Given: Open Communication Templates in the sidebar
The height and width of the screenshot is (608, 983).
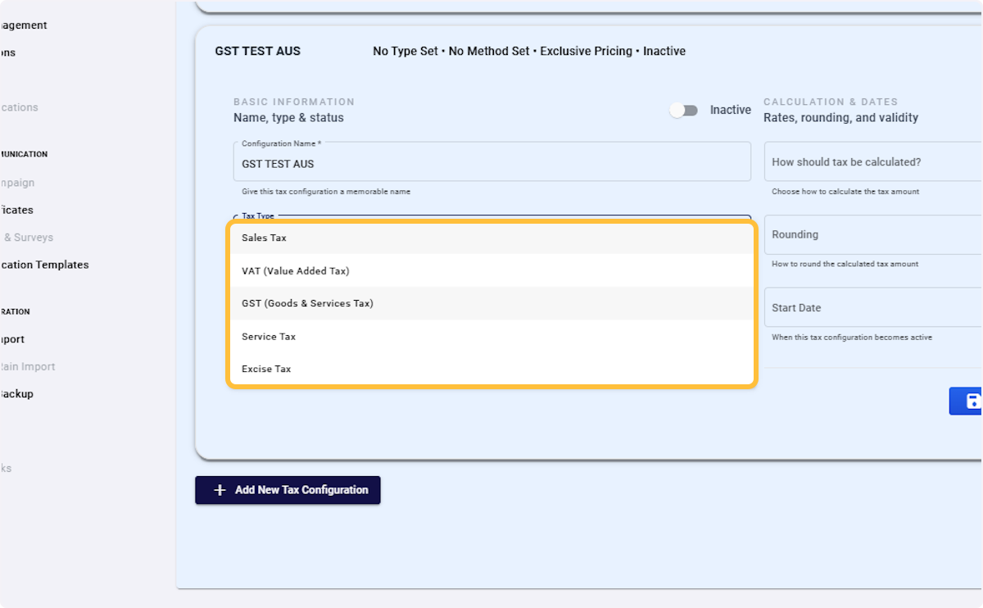Looking at the screenshot, I should pos(44,265).
